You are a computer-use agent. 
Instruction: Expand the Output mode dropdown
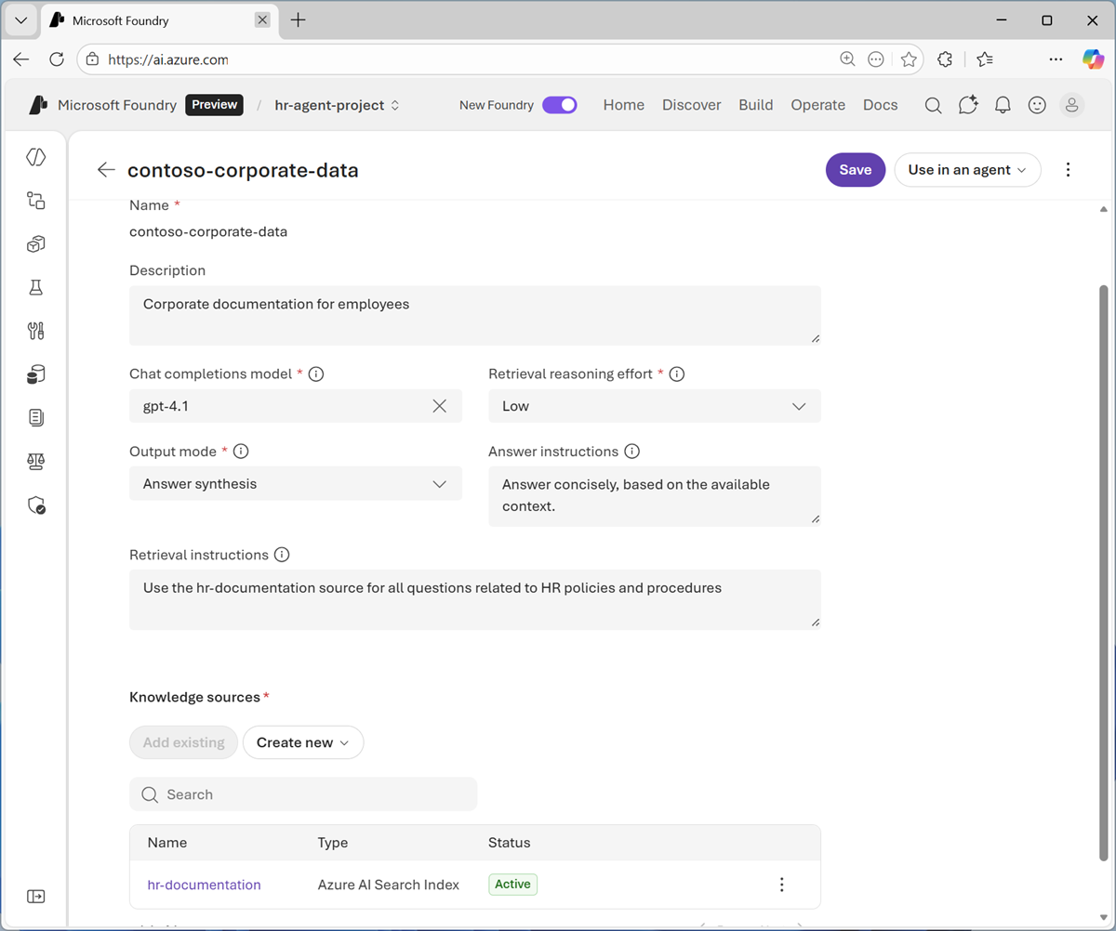point(438,483)
